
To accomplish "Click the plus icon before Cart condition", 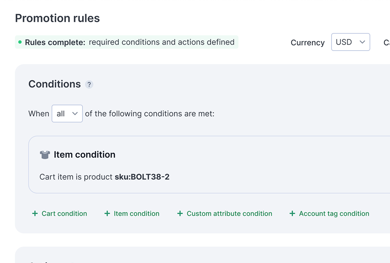I will pos(35,214).
